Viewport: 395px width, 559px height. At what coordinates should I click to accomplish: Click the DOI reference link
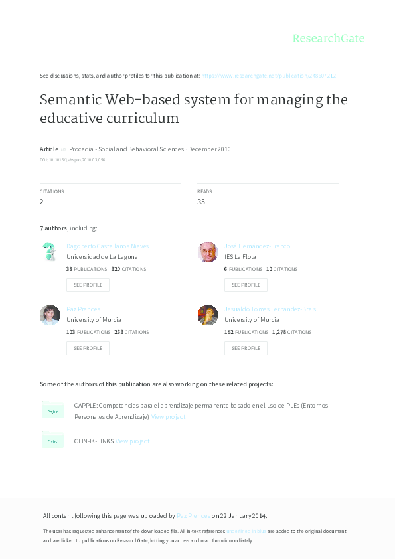point(73,159)
